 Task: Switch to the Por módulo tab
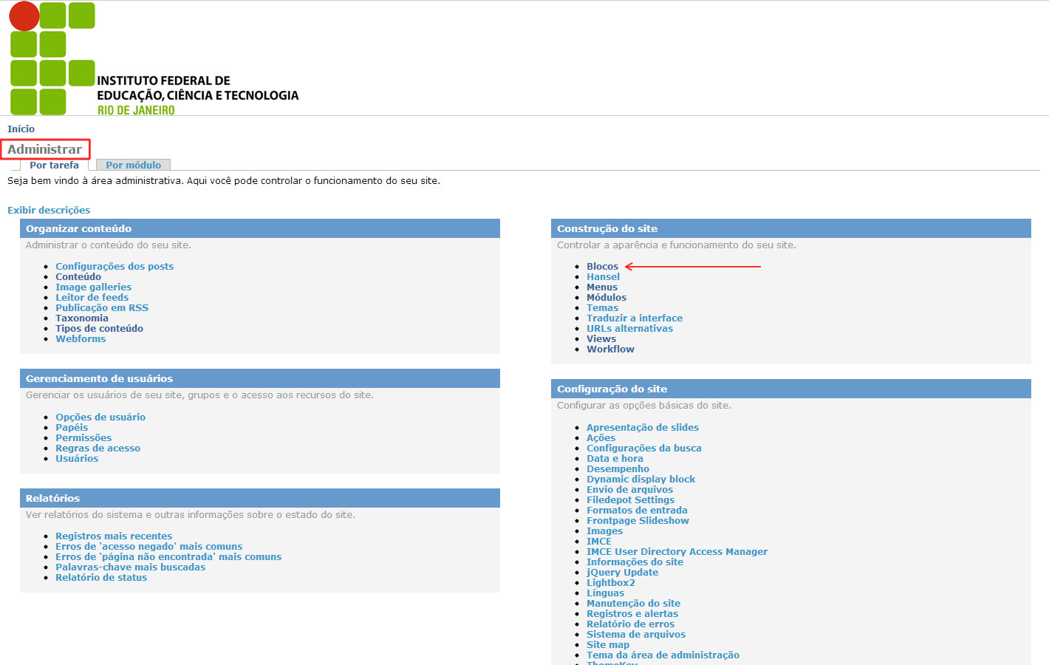click(x=133, y=166)
